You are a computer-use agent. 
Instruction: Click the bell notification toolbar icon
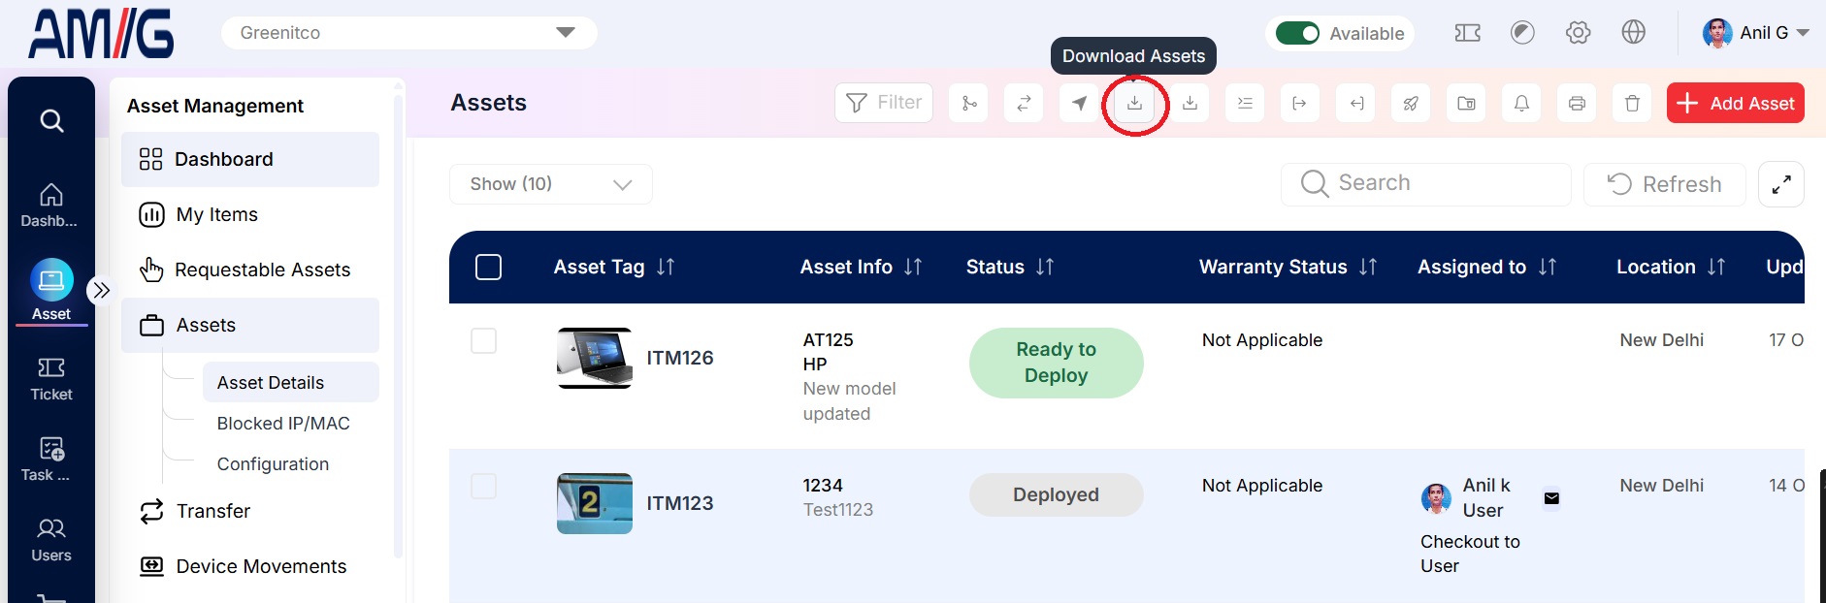[1521, 103]
